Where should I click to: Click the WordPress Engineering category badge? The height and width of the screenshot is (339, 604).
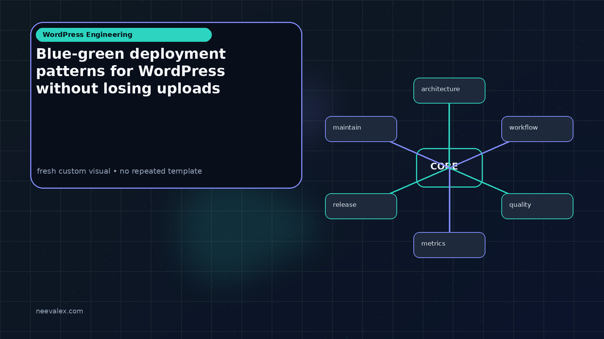pos(124,35)
